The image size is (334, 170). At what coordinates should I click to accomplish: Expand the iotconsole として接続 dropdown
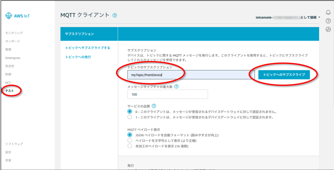pos(319,17)
